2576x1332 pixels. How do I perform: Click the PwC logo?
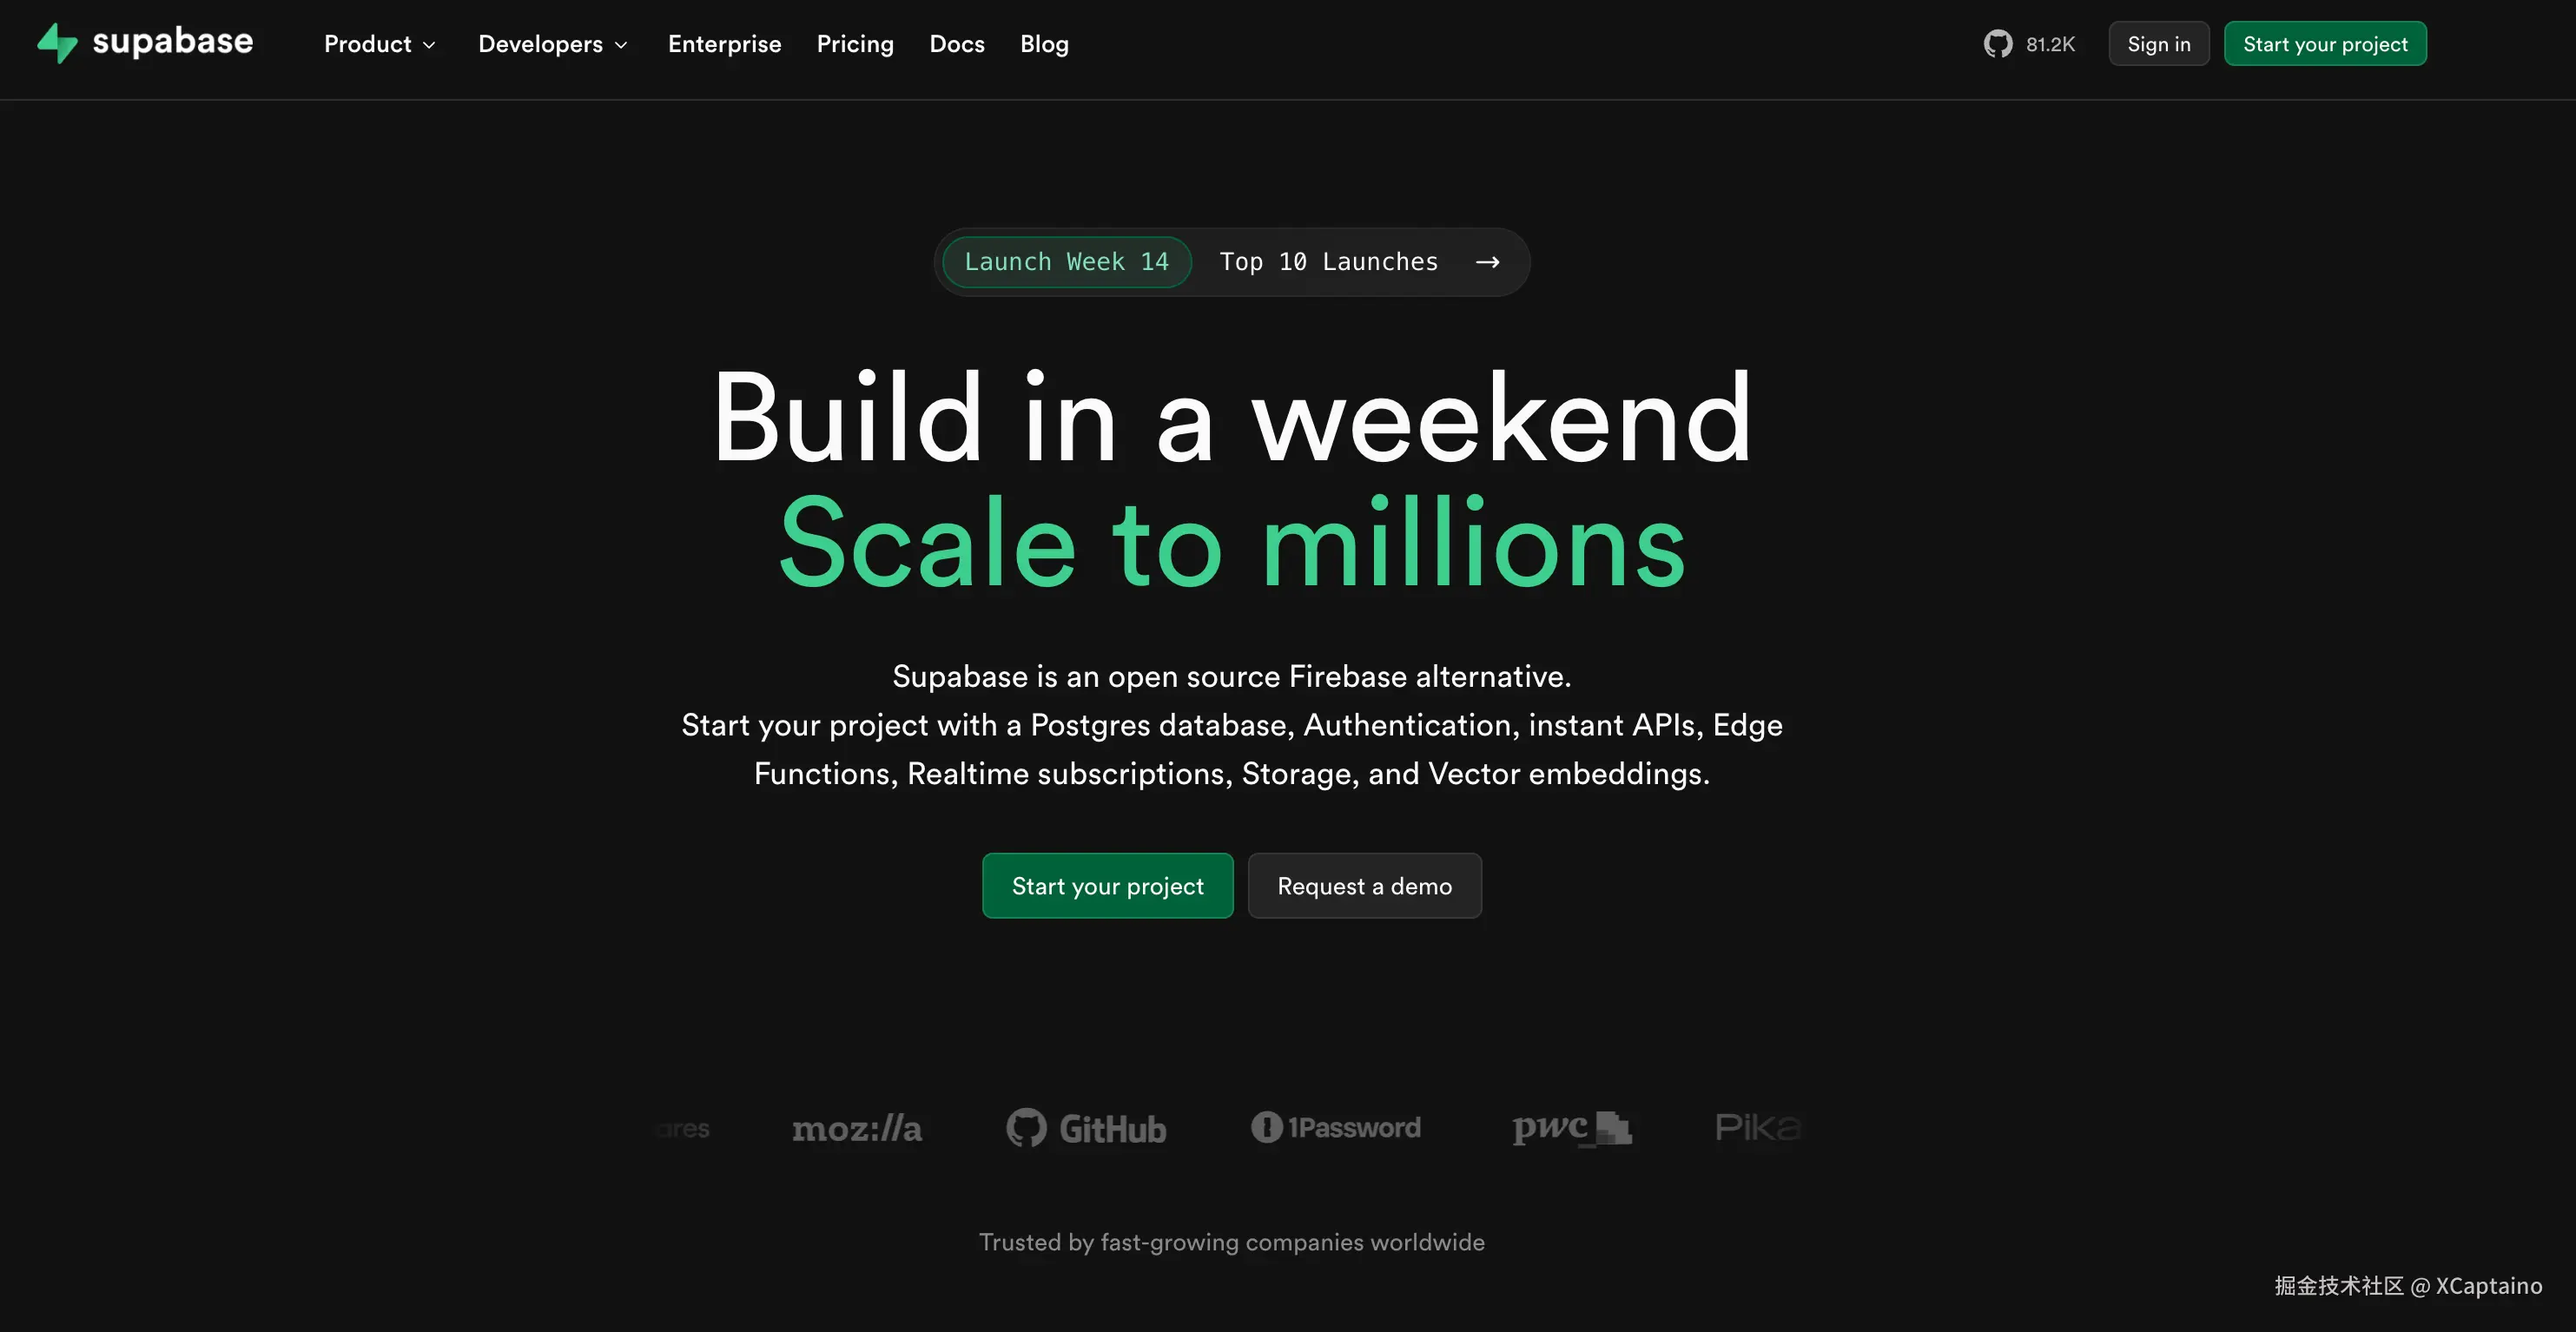pos(1571,1128)
